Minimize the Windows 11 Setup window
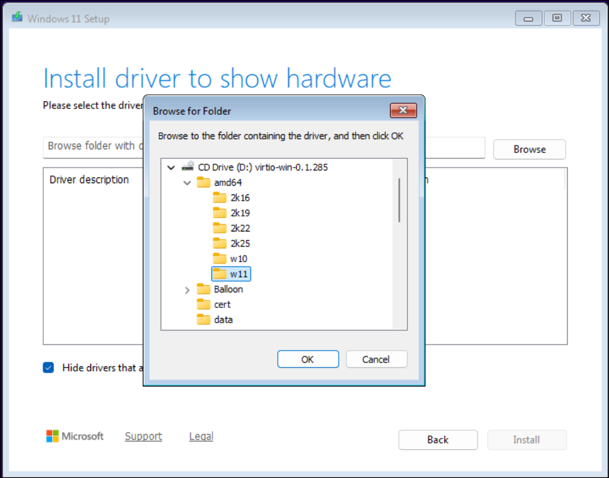Screen dimensions: 609x478 (528, 18)
